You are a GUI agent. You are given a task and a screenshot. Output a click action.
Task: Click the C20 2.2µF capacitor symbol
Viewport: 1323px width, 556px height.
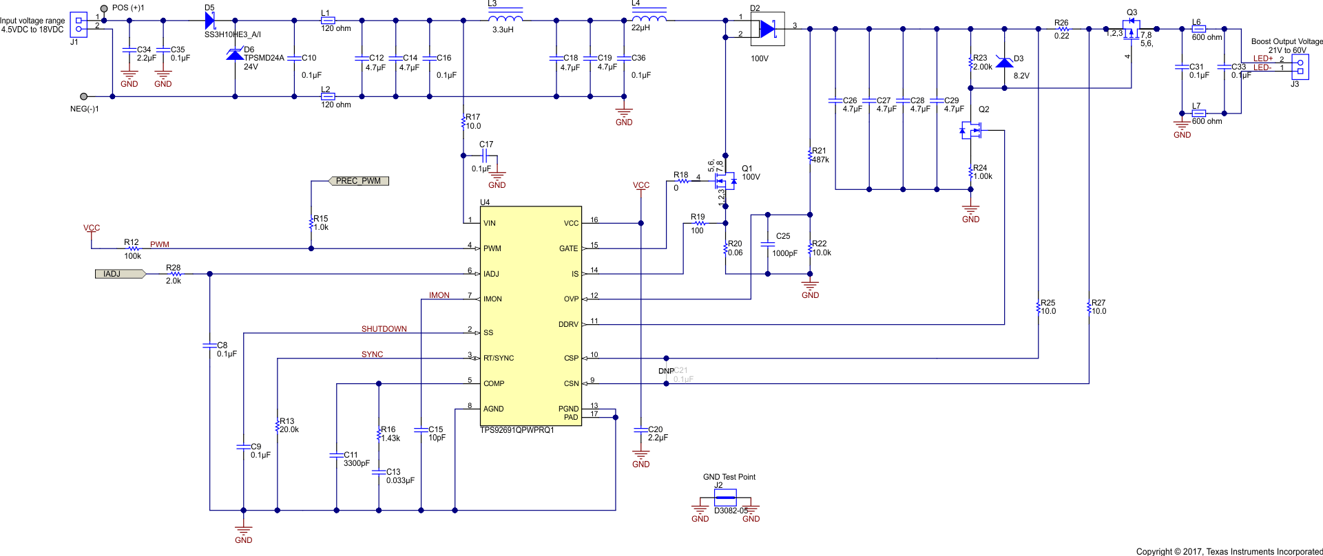641,429
